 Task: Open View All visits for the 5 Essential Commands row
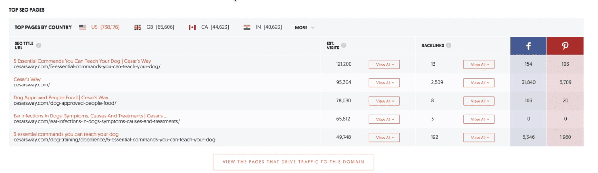(x=384, y=64)
